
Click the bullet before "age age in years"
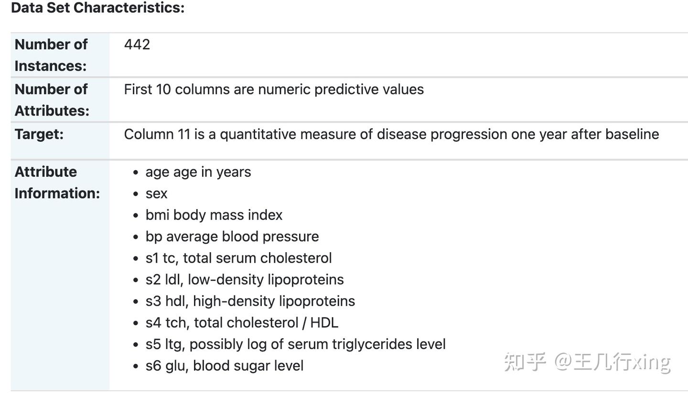pyautogui.click(x=136, y=172)
